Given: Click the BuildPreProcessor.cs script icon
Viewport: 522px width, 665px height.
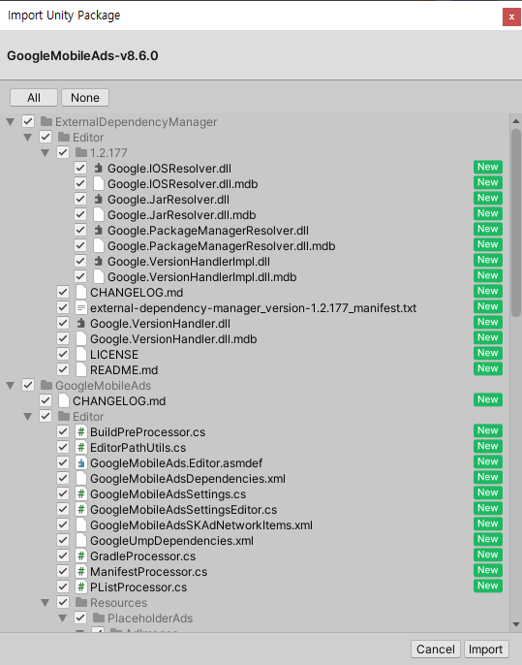Looking at the screenshot, I should click(x=81, y=431).
